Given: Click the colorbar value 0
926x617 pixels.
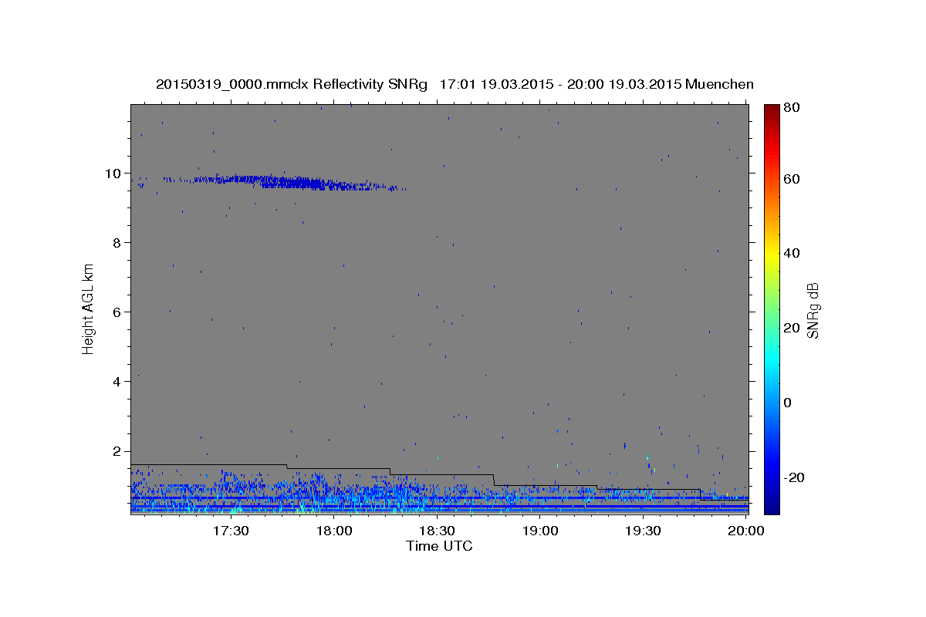Looking at the screenshot, I should click(788, 403).
